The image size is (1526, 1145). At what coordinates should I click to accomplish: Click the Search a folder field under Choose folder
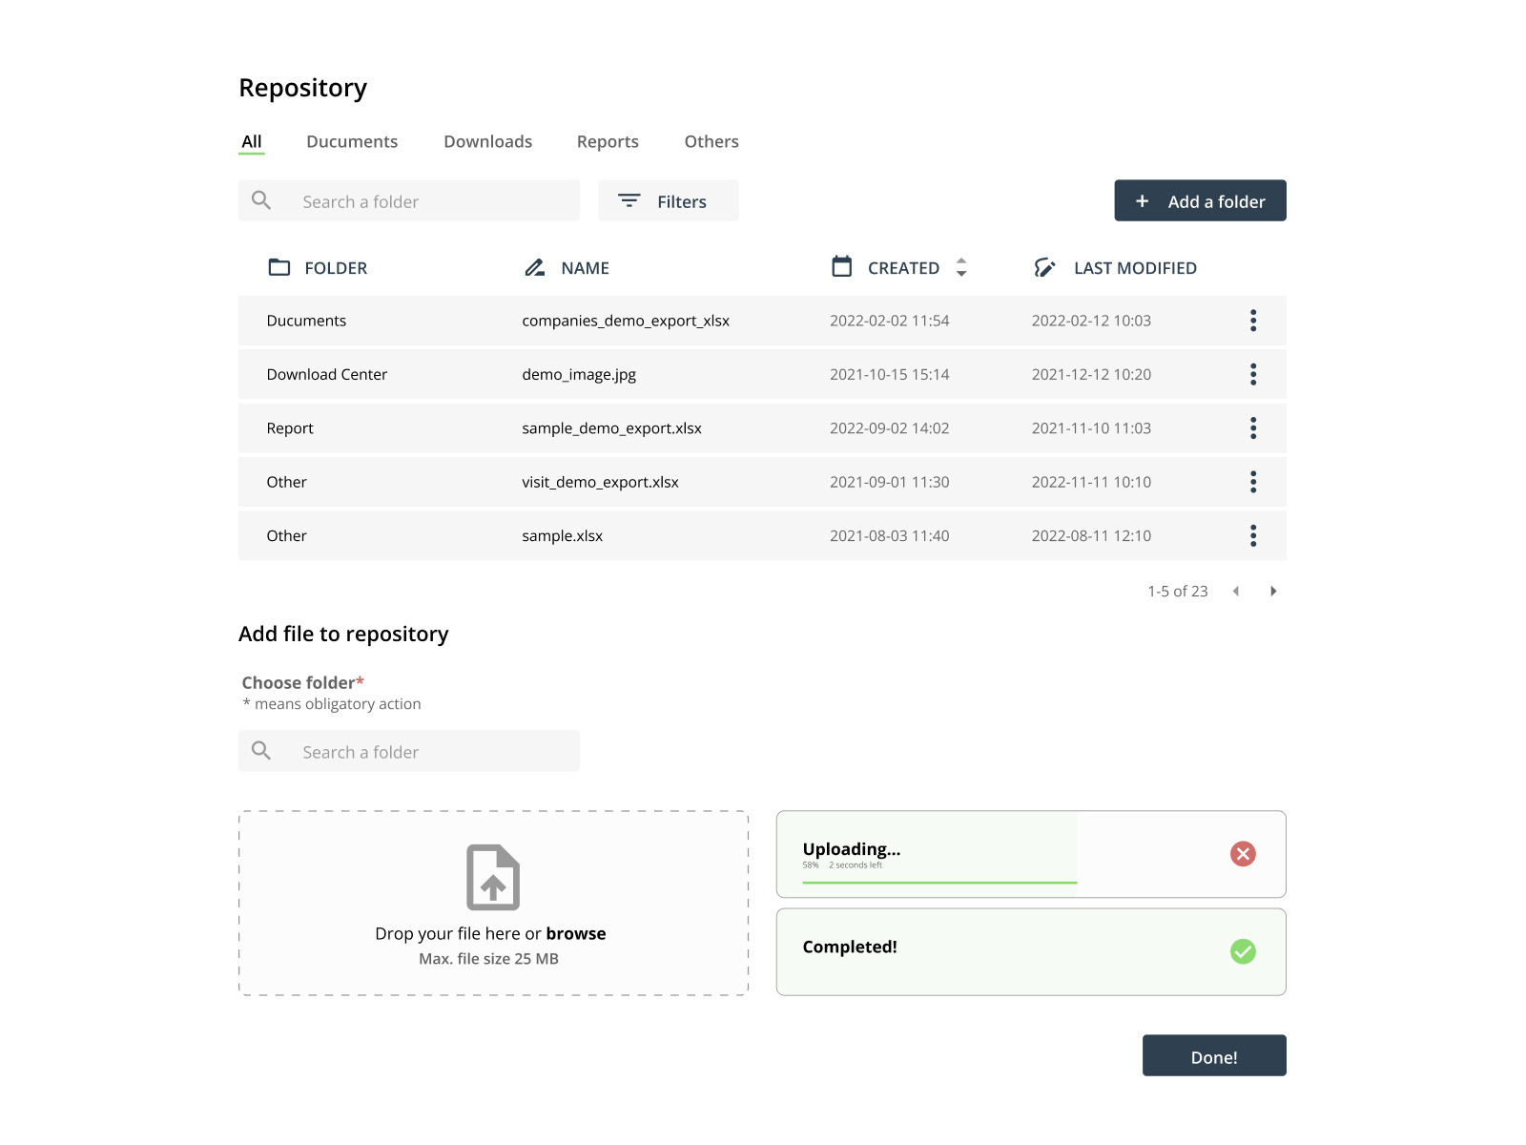[x=408, y=751]
